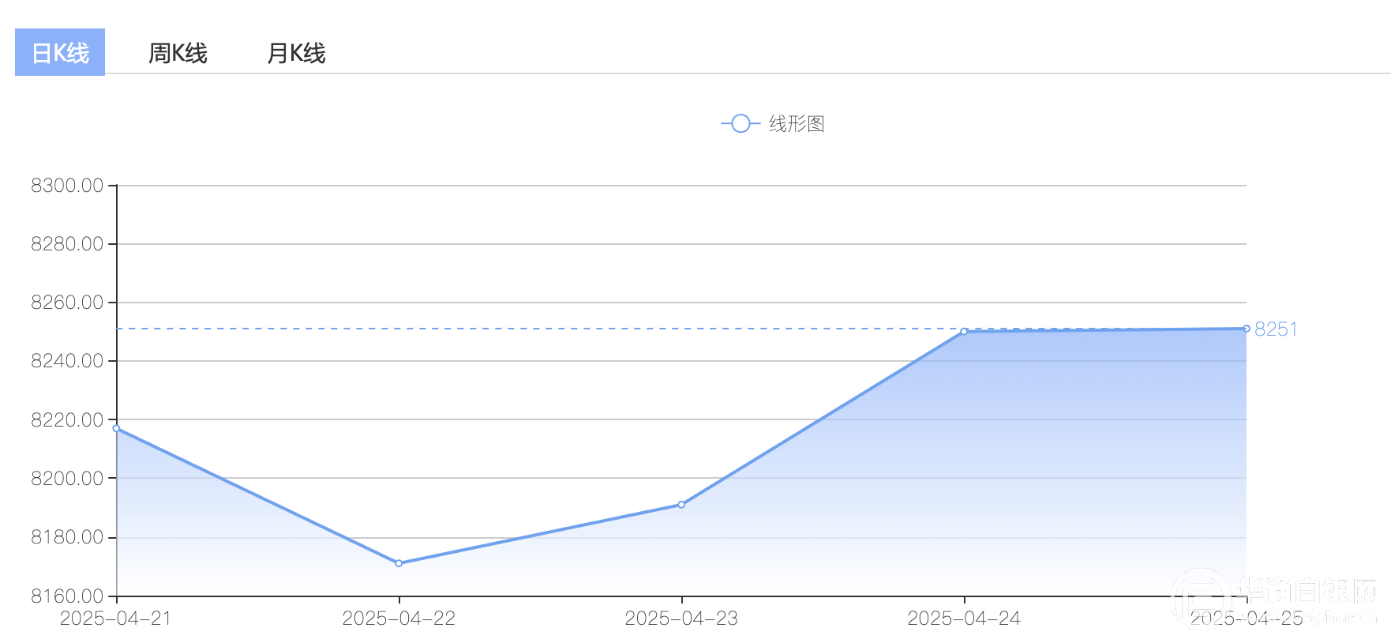Screen dimensions: 1391x643
Task: Click the 8160.00 y-axis value label
Action: (67, 596)
